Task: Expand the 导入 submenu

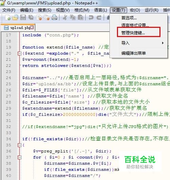Action: (138, 43)
